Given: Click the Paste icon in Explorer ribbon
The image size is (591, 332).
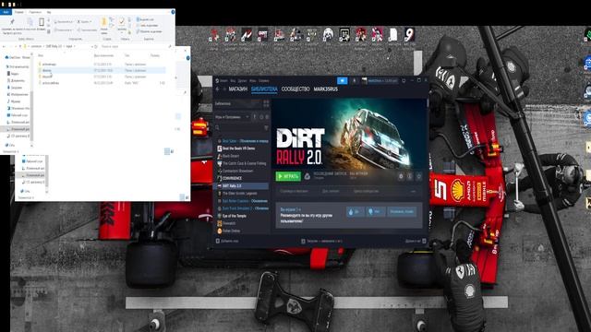Looking at the screenshot, I should [42, 22].
